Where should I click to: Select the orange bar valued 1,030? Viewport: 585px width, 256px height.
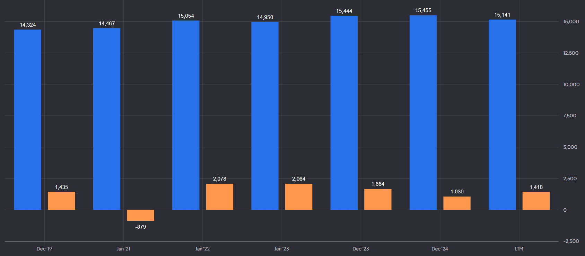(x=457, y=203)
